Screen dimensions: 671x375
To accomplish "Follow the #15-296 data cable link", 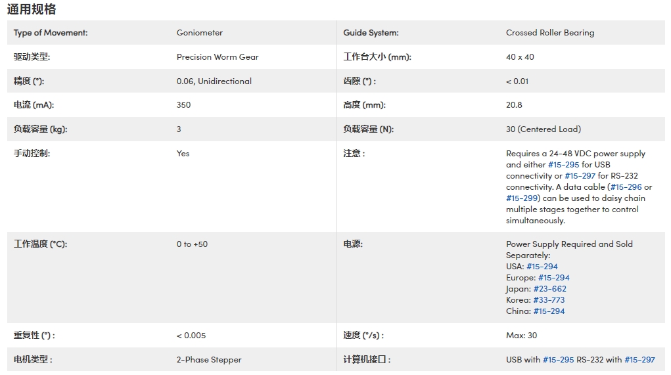I will (626, 187).
